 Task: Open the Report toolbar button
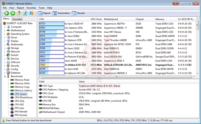[44, 13]
